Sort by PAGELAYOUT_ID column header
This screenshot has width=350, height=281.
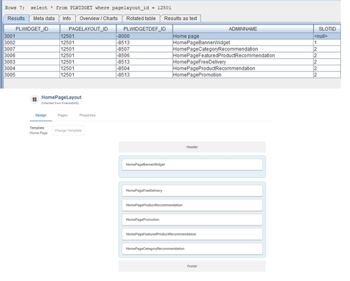88,29
